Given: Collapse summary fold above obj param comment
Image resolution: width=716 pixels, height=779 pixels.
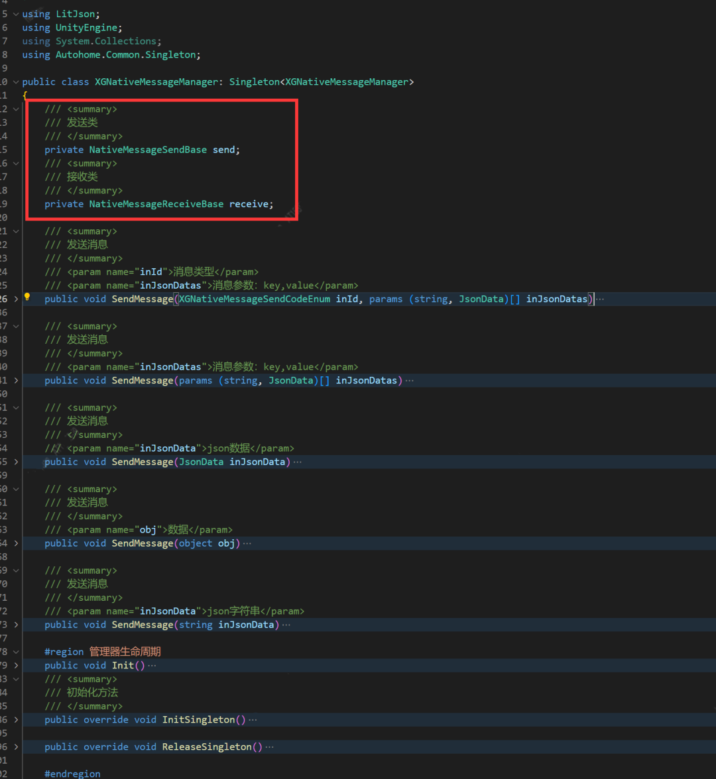Looking at the screenshot, I should coord(16,489).
